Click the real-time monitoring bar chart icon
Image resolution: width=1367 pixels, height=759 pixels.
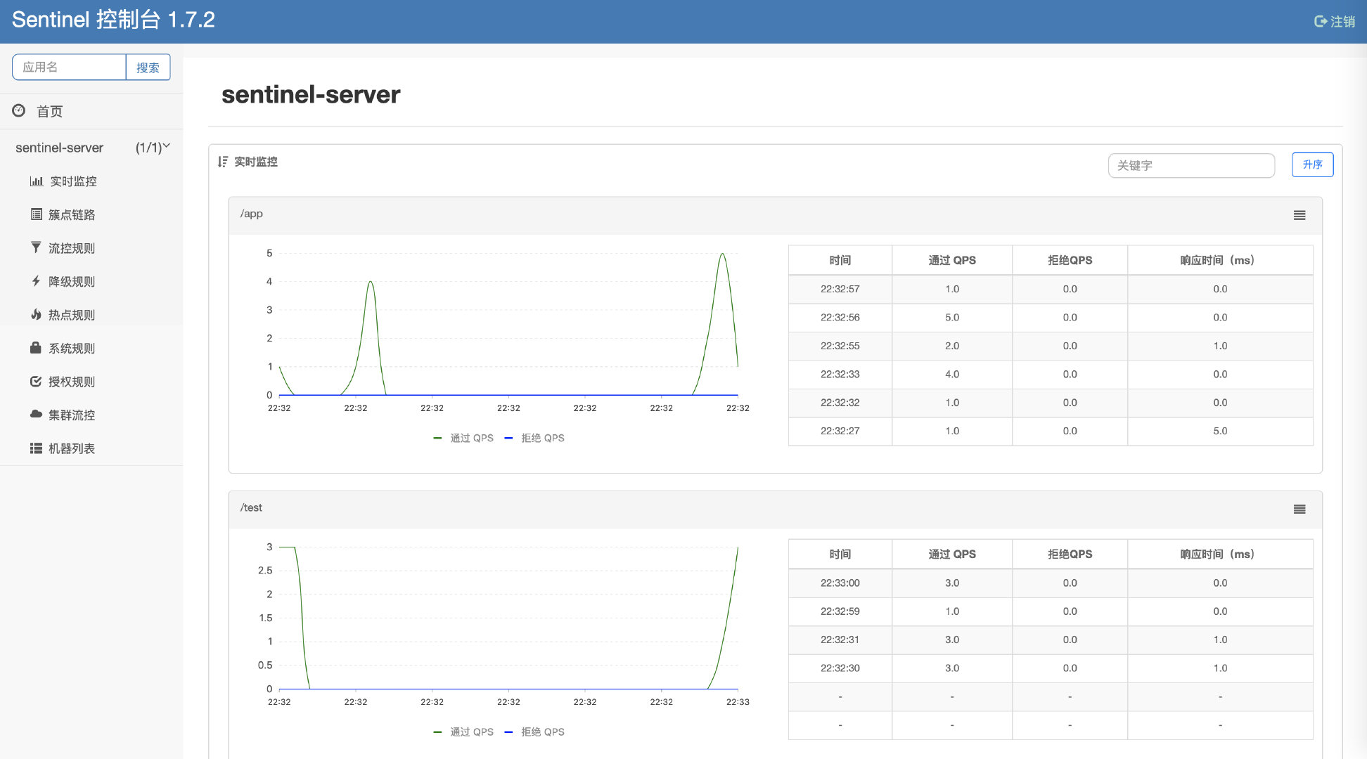[x=37, y=181]
